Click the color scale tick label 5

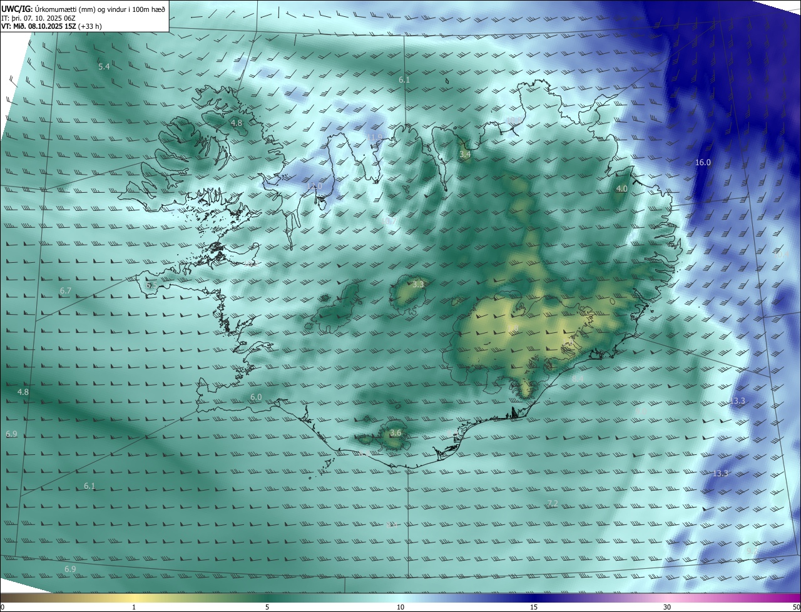(x=267, y=608)
